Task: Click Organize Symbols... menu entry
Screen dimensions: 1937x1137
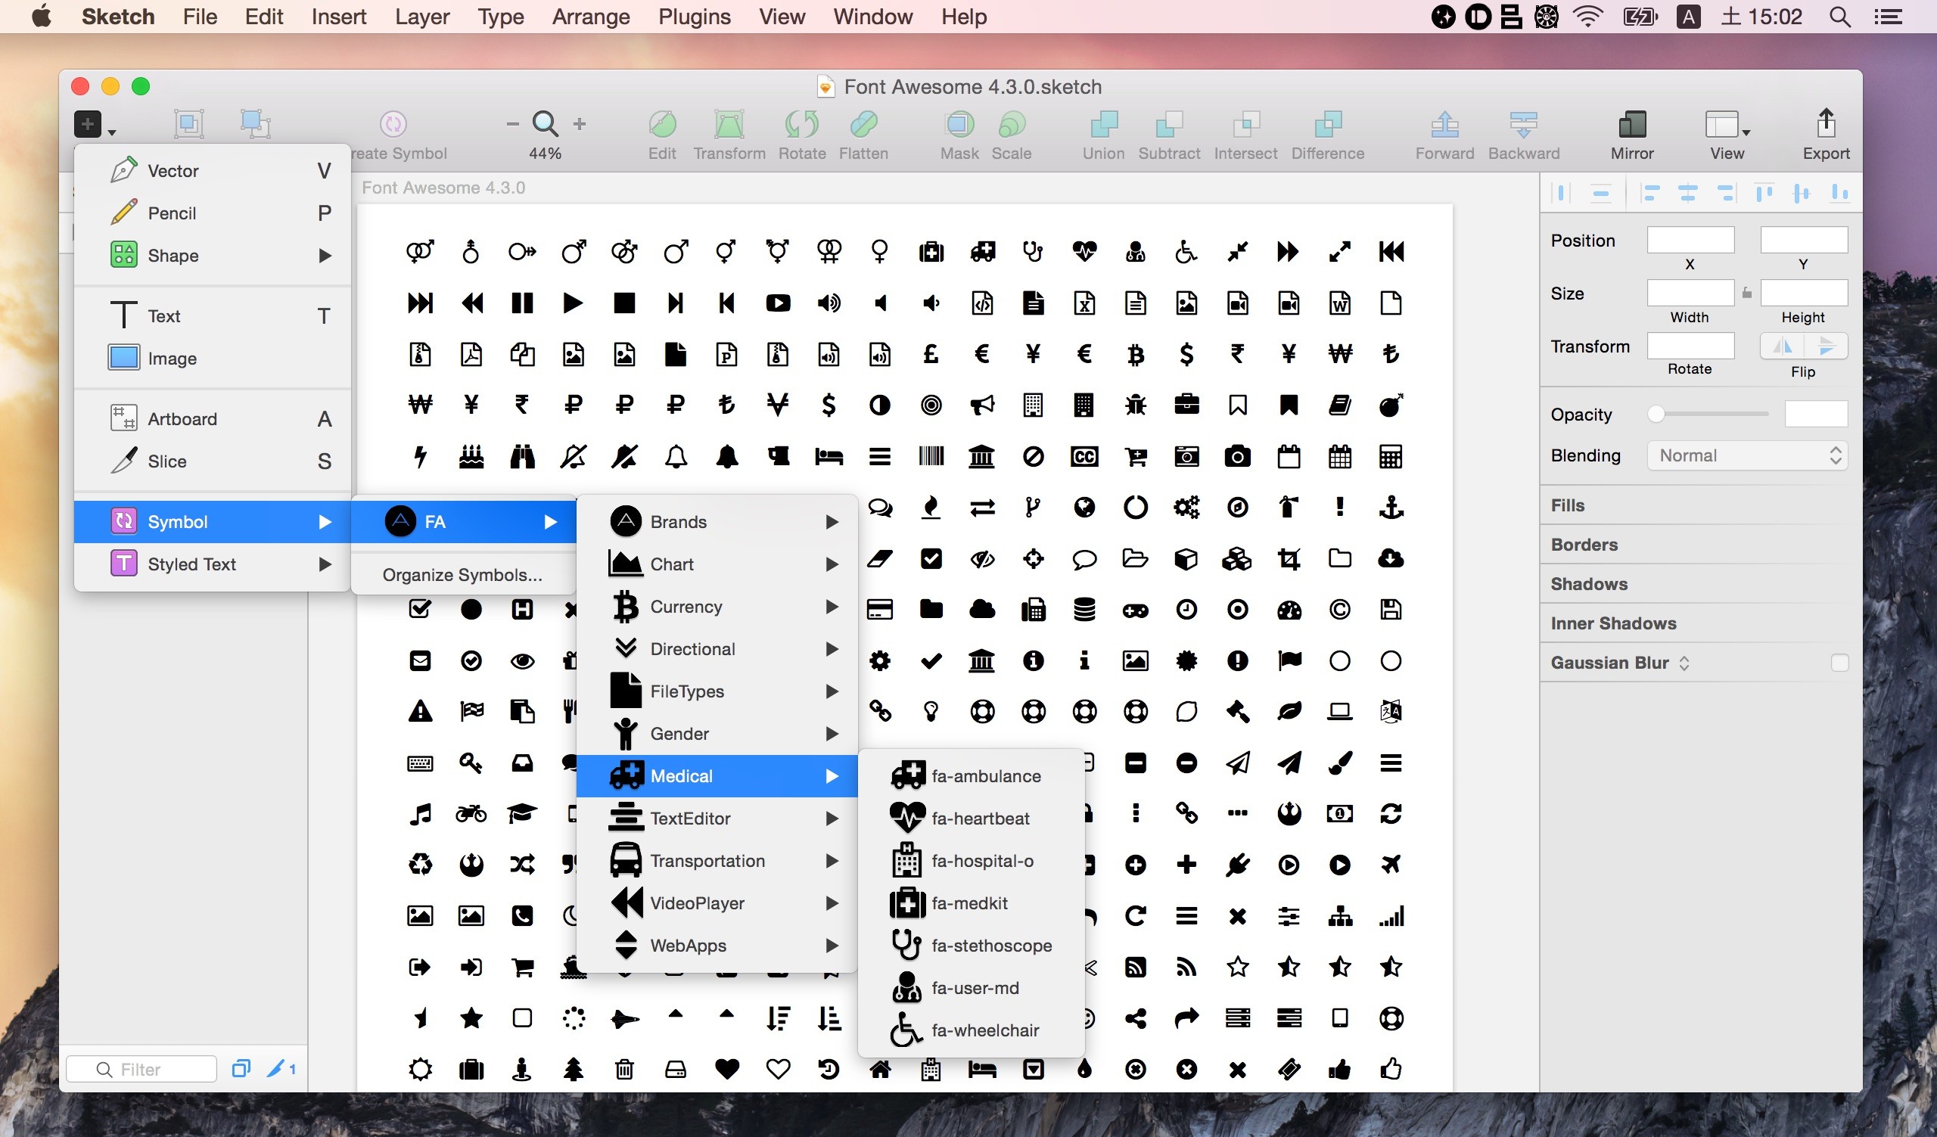Action: pyautogui.click(x=462, y=575)
